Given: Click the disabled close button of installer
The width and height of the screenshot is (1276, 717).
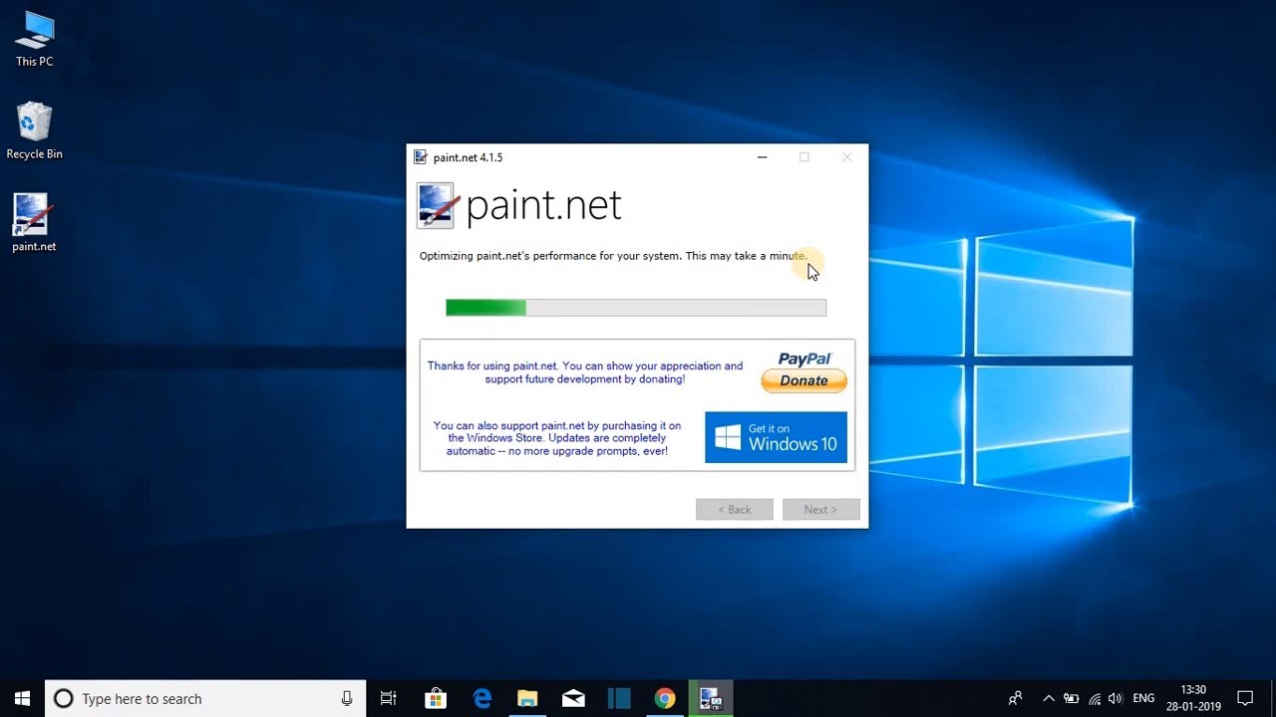Looking at the screenshot, I should tap(846, 157).
